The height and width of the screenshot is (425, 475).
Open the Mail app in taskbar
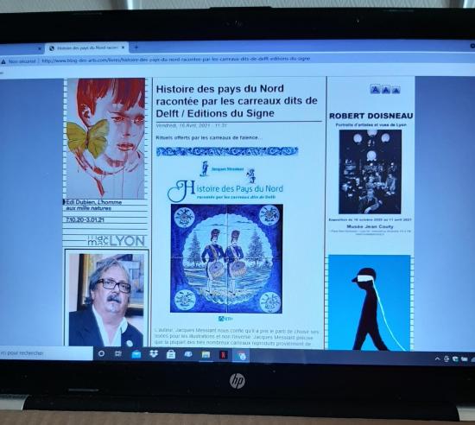point(136,354)
